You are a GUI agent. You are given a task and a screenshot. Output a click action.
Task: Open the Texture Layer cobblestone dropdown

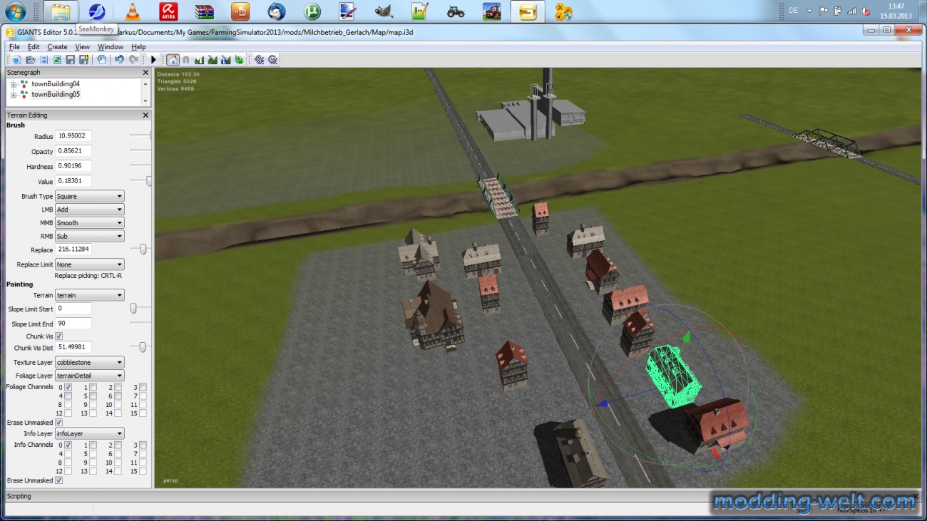point(90,362)
